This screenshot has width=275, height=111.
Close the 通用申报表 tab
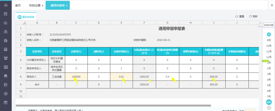tap(67, 6)
